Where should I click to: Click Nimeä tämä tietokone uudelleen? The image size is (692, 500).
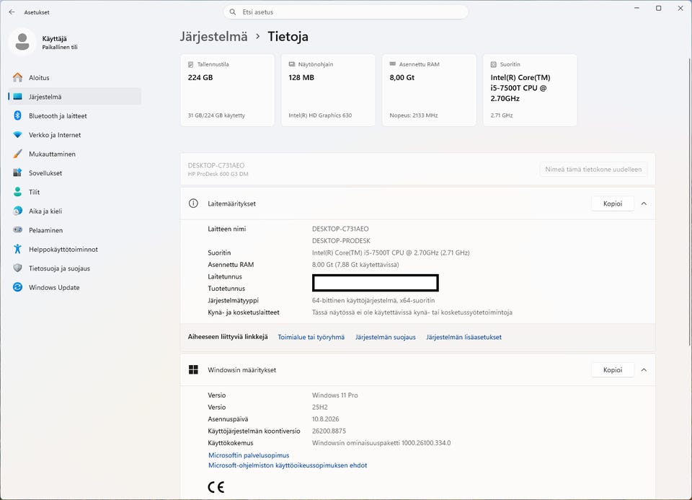(593, 169)
